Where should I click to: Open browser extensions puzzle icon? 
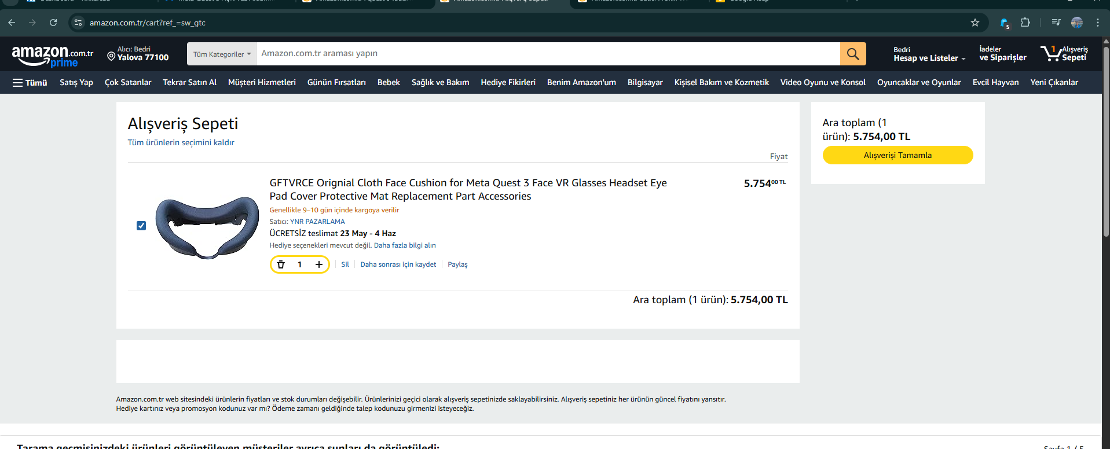coord(1025,23)
